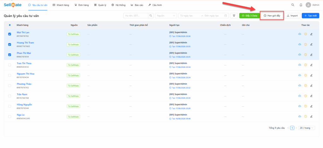Check the Trần Nam row checkbox

click(10, 96)
